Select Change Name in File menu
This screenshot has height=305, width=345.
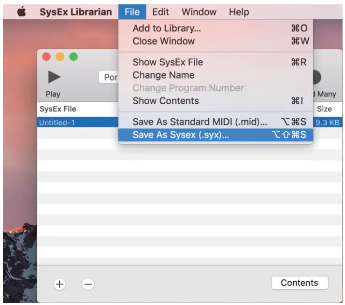tap(216, 75)
